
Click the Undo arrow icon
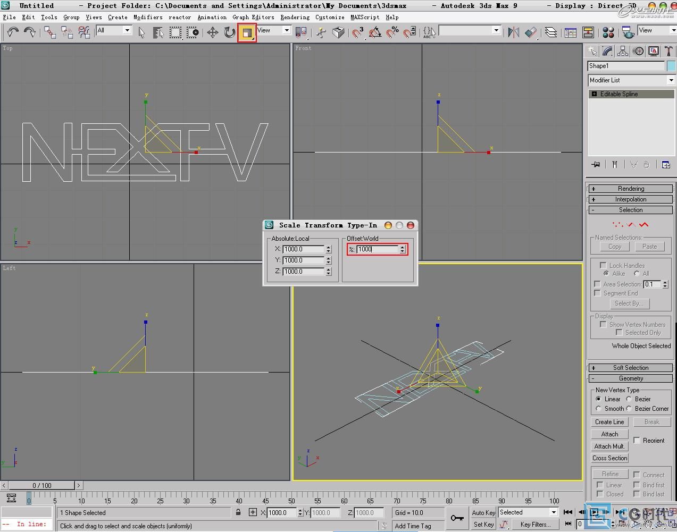click(x=12, y=32)
